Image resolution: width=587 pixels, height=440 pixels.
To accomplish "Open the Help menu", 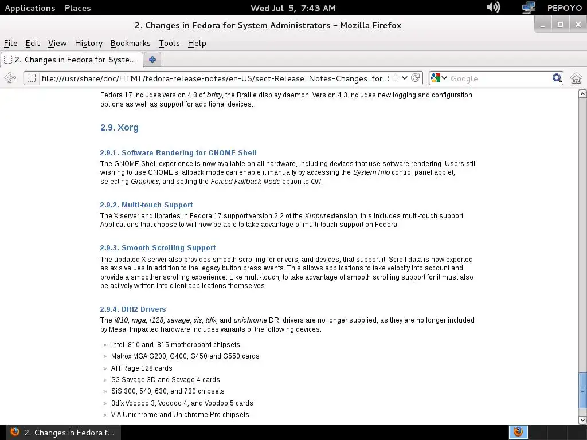I will click(x=197, y=44).
